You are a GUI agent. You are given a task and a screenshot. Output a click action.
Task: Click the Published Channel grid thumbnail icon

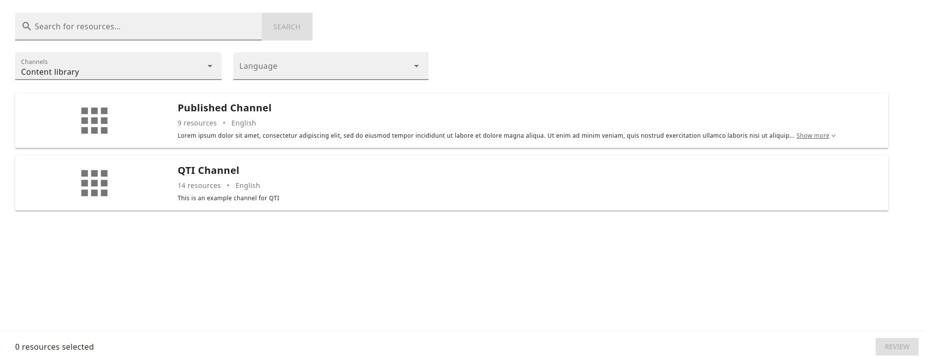point(94,121)
